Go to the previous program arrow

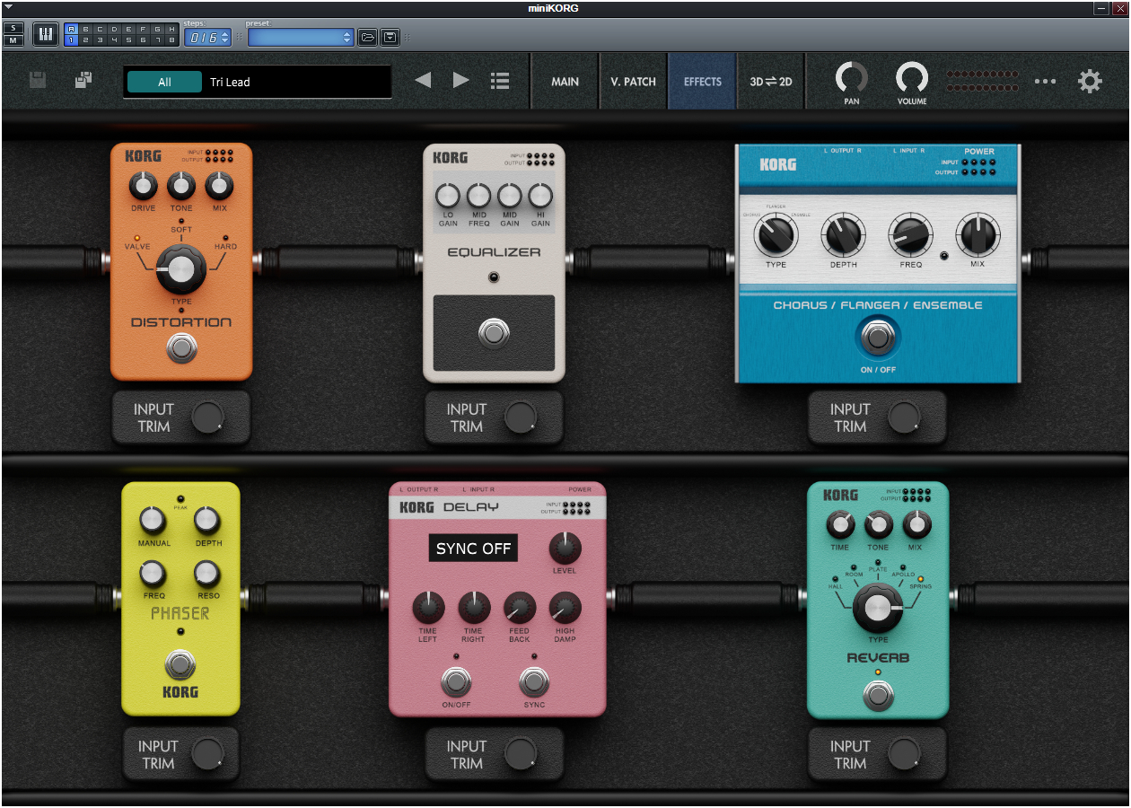tap(423, 81)
